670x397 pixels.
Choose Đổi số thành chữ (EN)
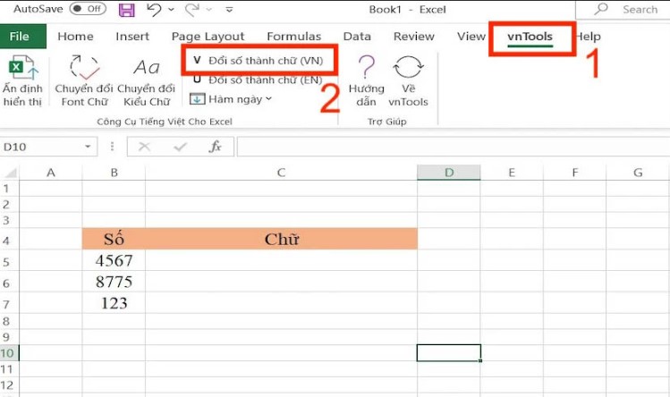(259, 80)
